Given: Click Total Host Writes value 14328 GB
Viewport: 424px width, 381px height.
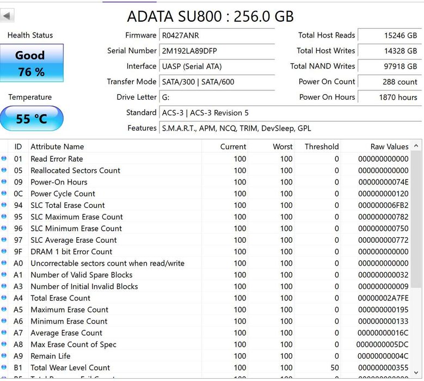Looking at the screenshot, I should (390, 51).
